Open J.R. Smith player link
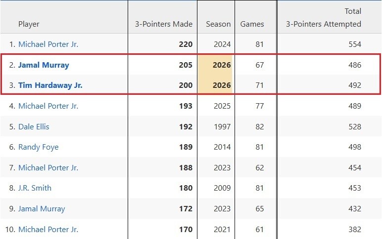This screenshot has height=239, width=382. coord(35,188)
